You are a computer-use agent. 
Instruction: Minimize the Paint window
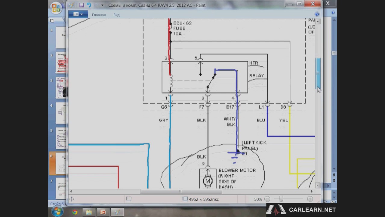(290, 4)
